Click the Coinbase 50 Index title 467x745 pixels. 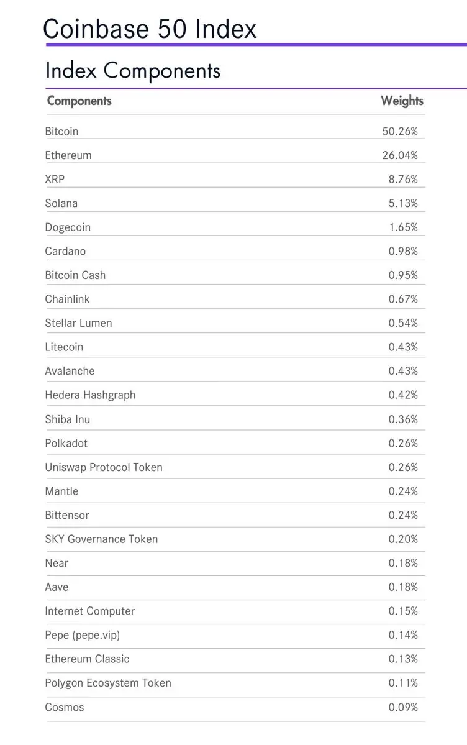pyautogui.click(x=150, y=29)
